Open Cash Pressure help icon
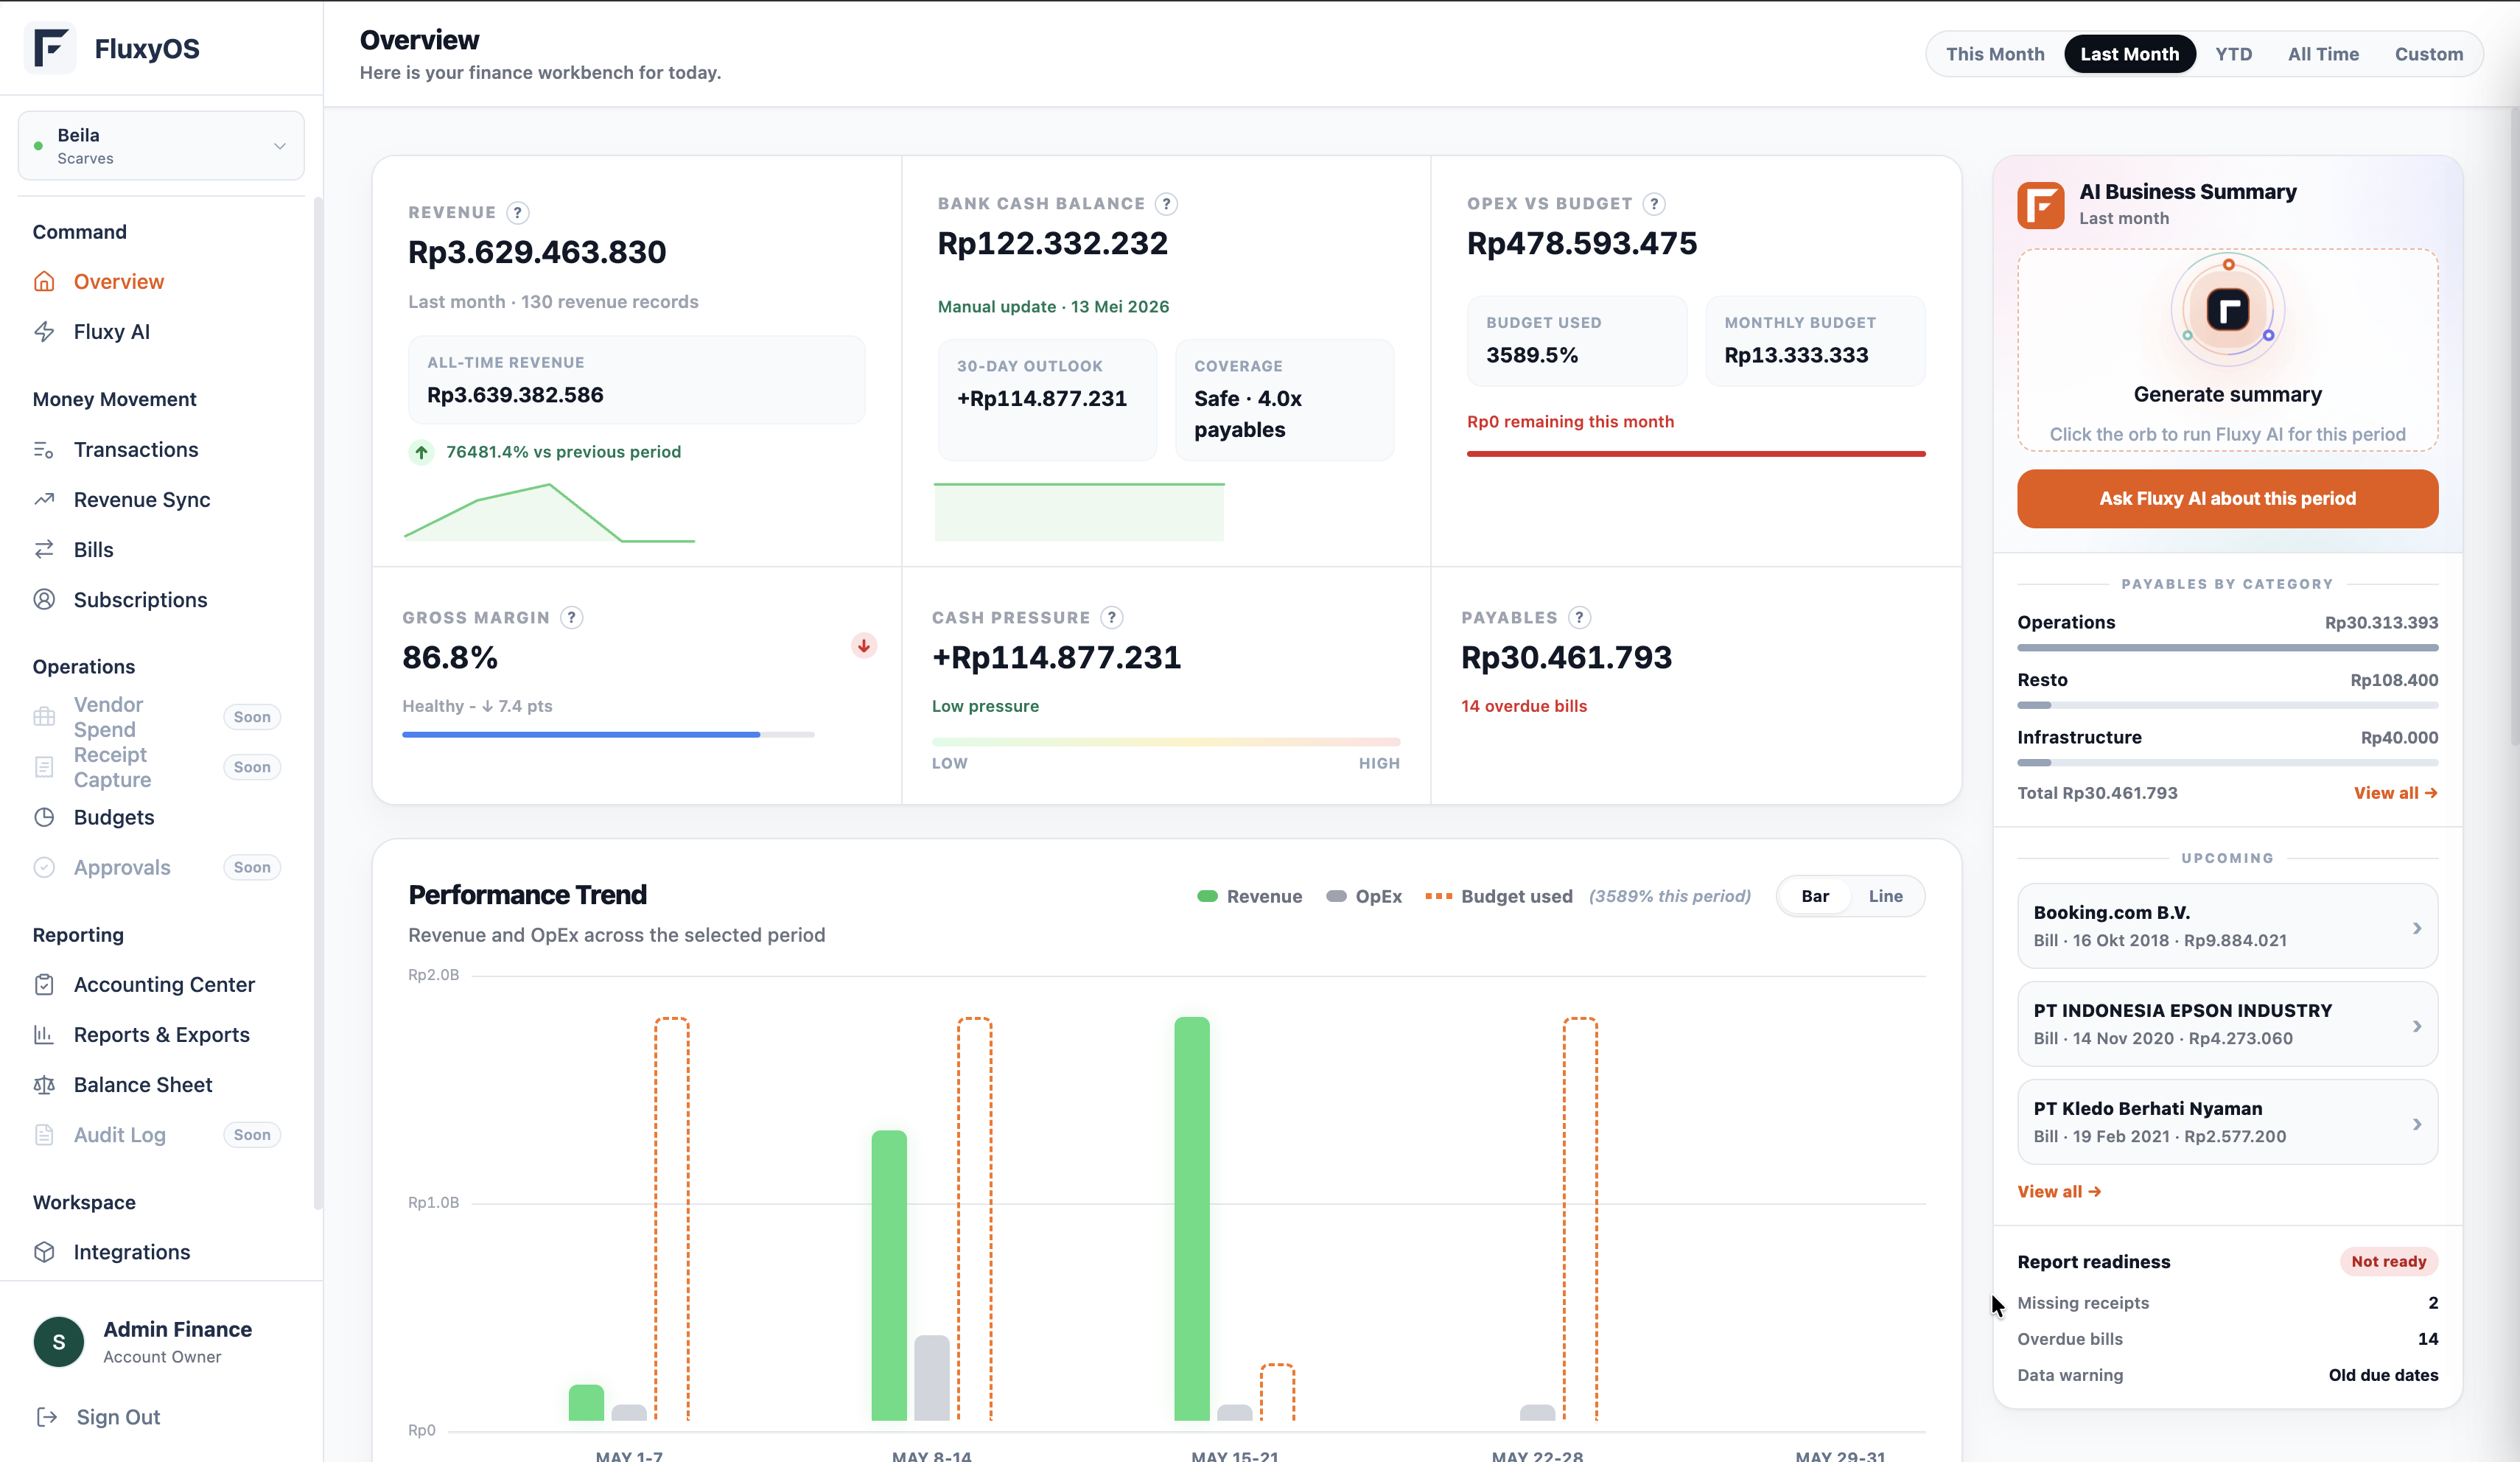Image resolution: width=2520 pixels, height=1462 pixels. coord(1112,618)
